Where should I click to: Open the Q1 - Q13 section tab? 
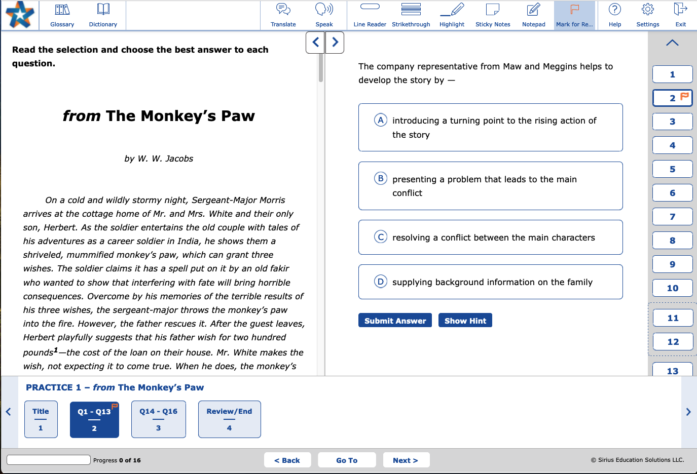pyautogui.click(x=94, y=419)
